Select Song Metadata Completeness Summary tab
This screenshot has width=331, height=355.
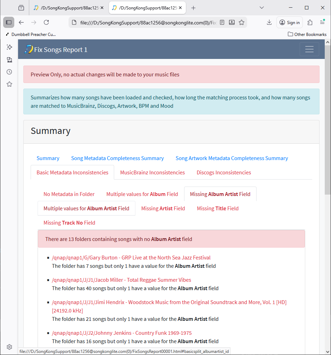point(117,158)
